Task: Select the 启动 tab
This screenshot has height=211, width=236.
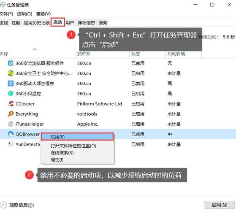Action: click(x=58, y=22)
